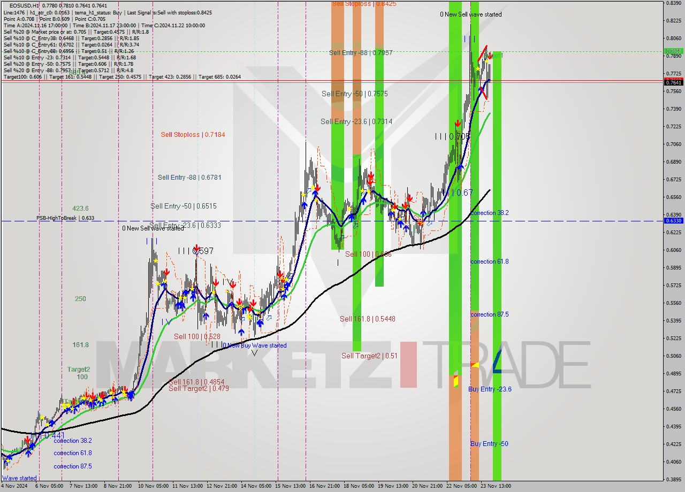Click the 0.7060 price axis value
685x492 pixels.
click(673, 144)
